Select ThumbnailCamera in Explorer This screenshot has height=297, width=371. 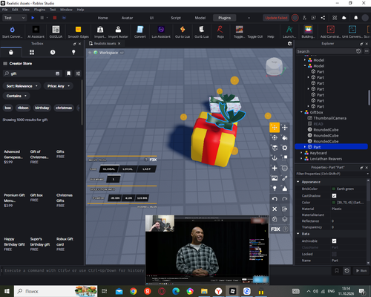click(329, 118)
